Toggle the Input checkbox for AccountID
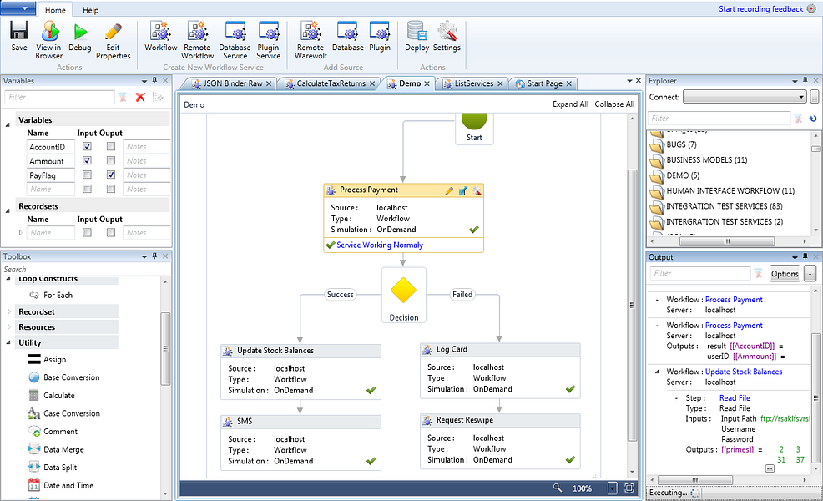This screenshot has width=823, height=501. click(87, 146)
